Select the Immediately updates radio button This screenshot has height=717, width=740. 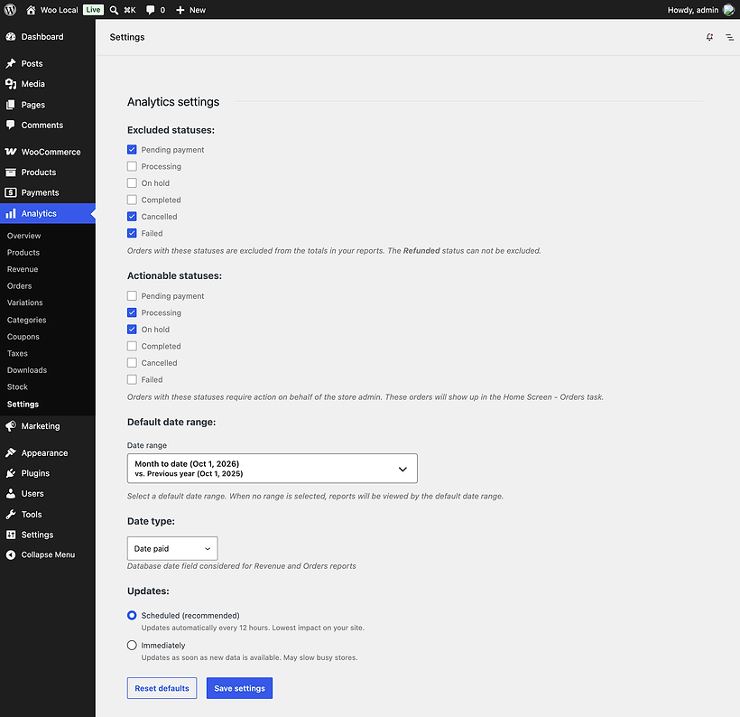tap(132, 645)
